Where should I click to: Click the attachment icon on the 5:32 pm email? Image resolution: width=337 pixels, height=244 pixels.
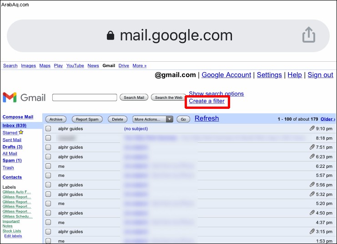coord(312,194)
